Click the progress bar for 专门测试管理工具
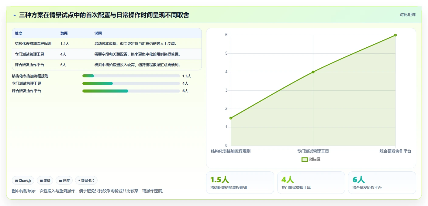428x206 pixels. point(131,83)
